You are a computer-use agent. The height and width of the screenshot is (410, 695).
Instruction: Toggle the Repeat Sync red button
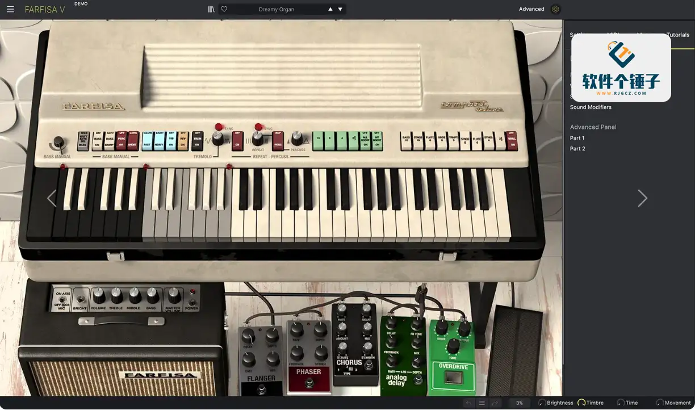click(x=259, y=127)
